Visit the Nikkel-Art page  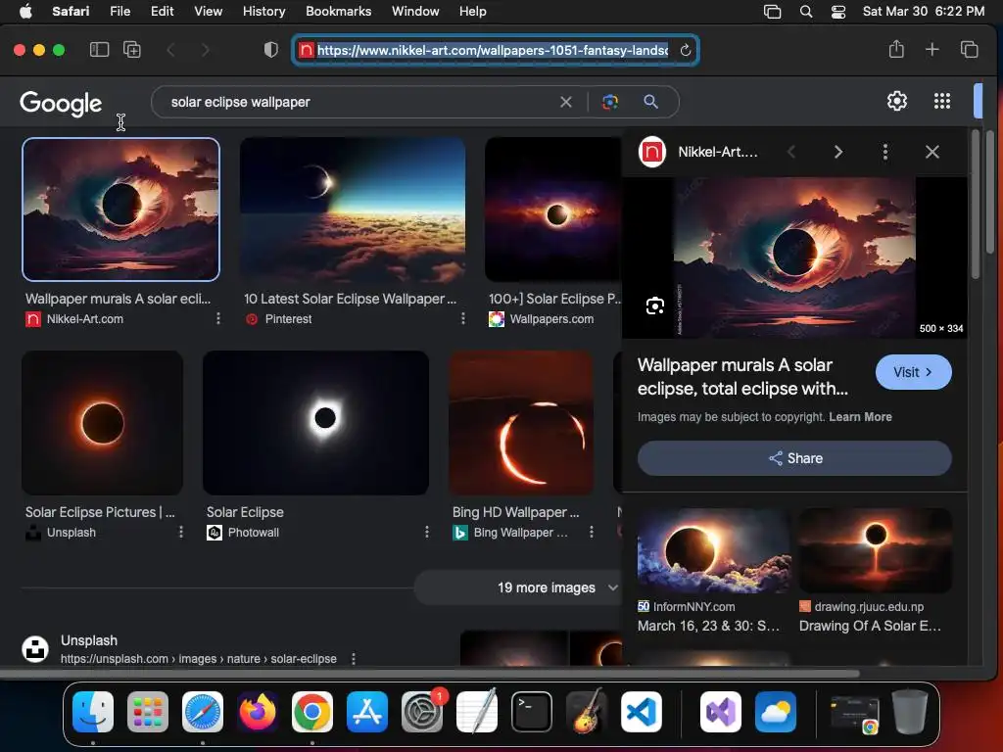pos(913,372)
